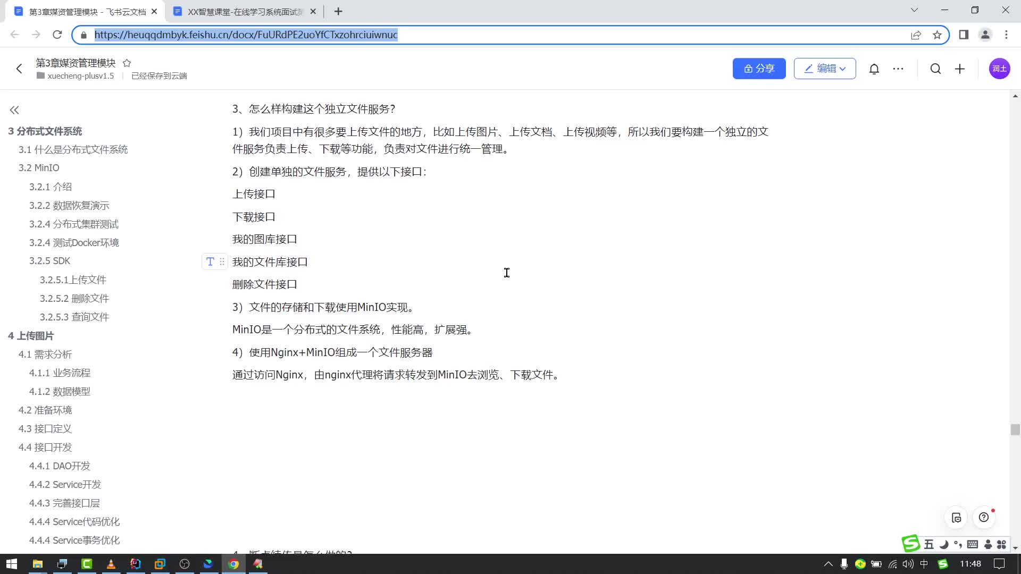View site info lock icon

coord(83,35)
